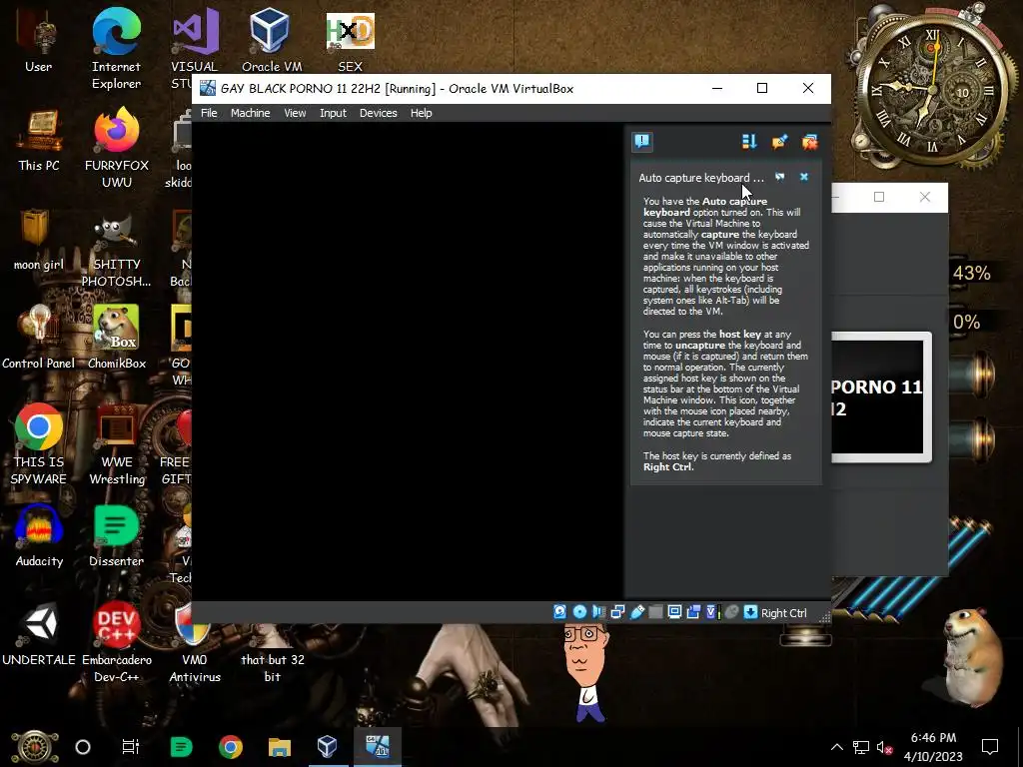Open the View menu

pos(295,113)
